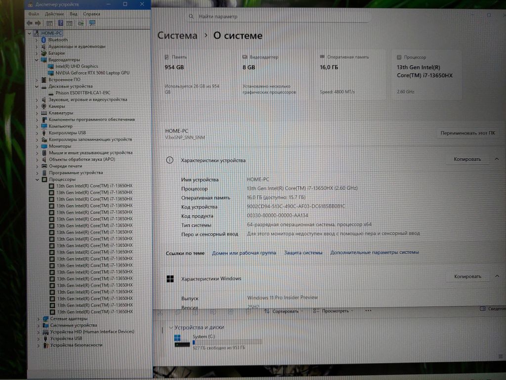Click the update driver toolbar icon

pyautogui.click(x=81, y=23)
